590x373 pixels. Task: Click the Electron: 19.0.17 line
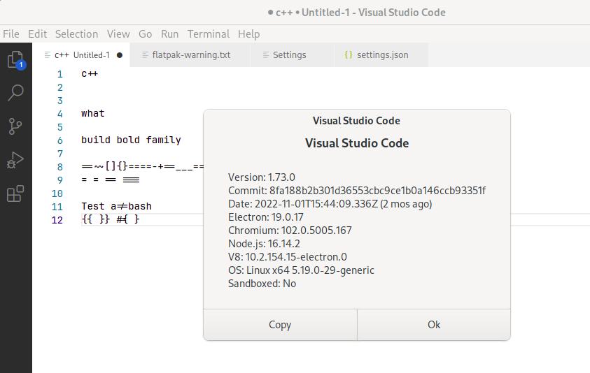coord(266,217)
